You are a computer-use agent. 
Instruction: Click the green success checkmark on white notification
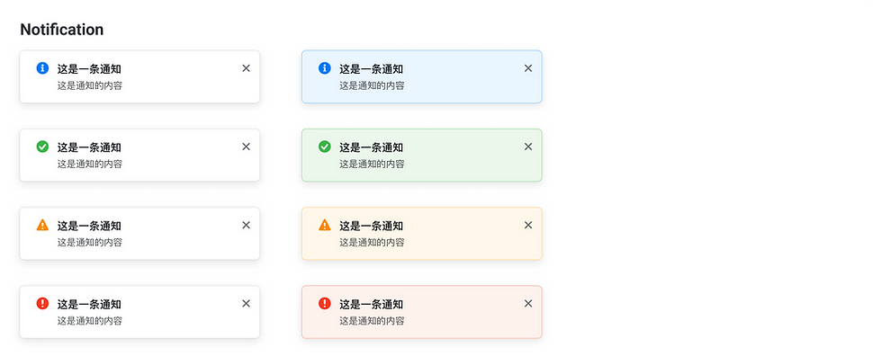coord(42,147)
